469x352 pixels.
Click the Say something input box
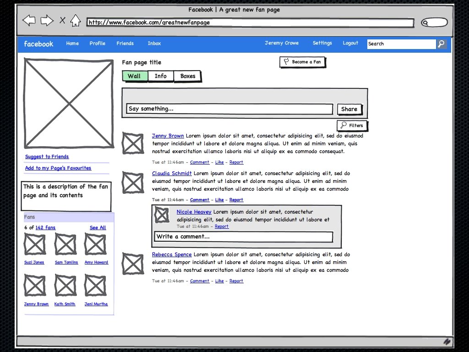click(229, 109)
